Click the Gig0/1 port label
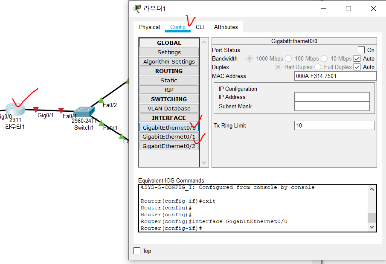386x264 pixels. [x=46, y=115]
